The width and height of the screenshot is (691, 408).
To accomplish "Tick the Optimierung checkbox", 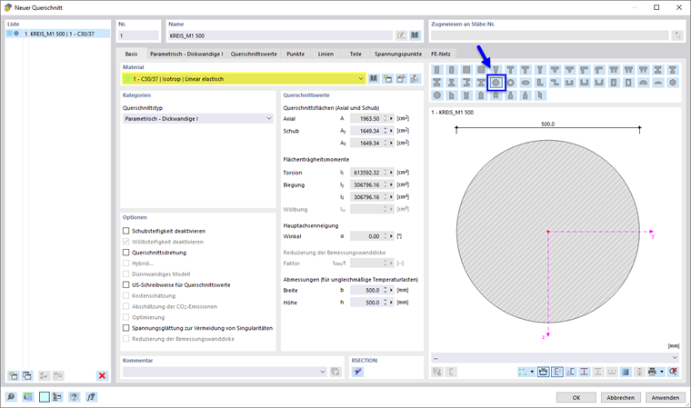I will 126,317.
